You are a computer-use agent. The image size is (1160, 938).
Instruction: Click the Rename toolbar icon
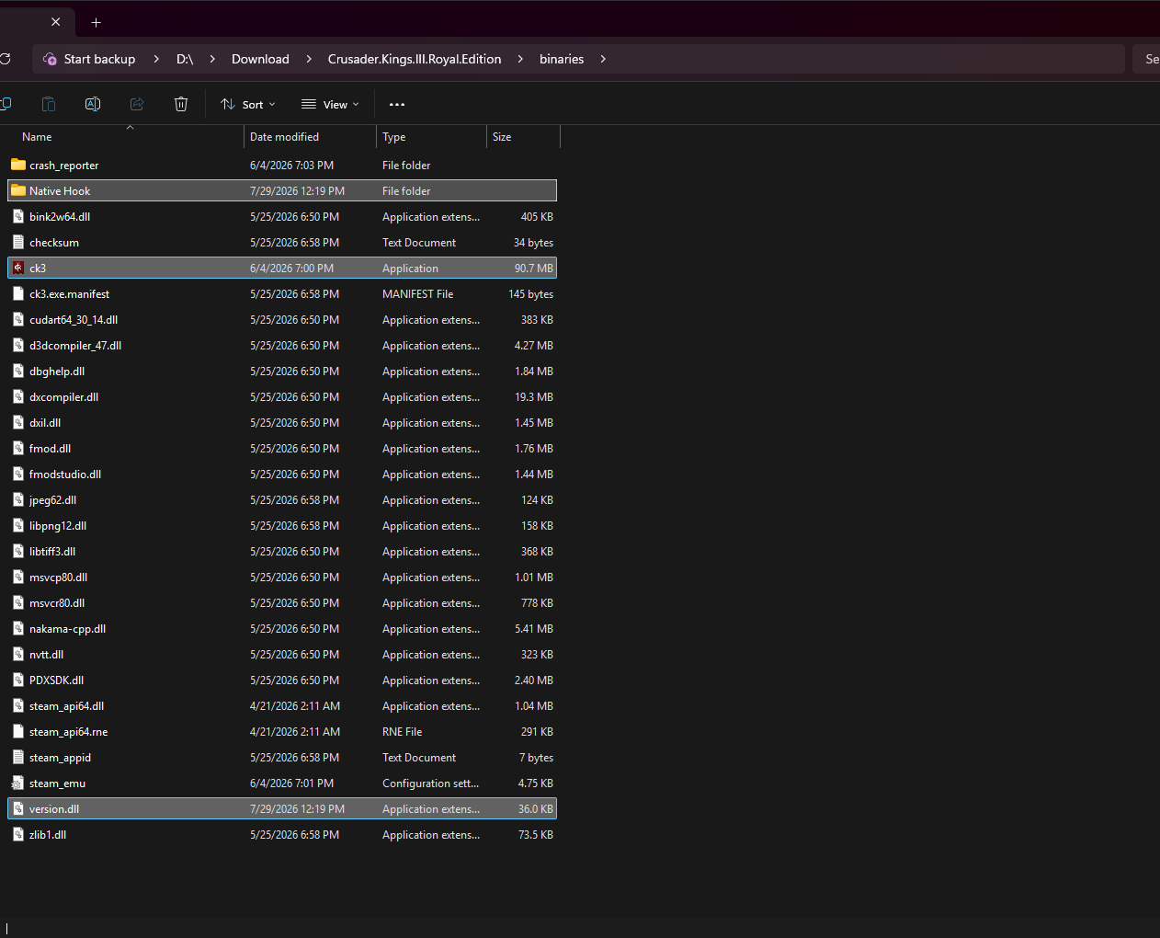click(93, 104)
